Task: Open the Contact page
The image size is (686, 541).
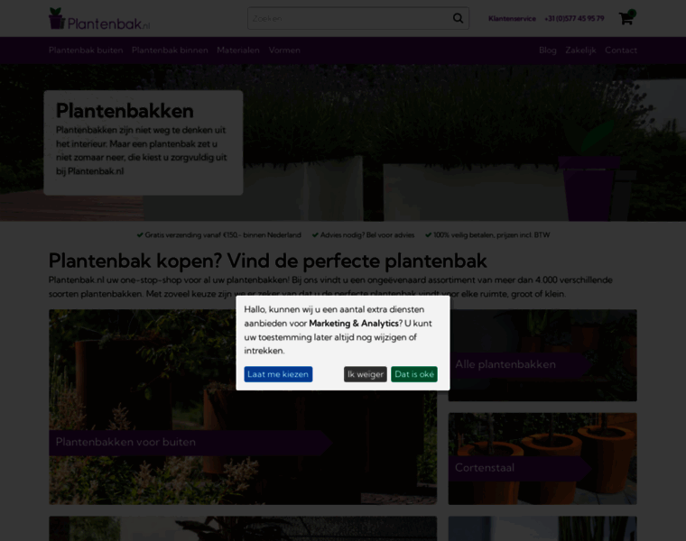Action: pyautogui.click(x=621, y=50)
